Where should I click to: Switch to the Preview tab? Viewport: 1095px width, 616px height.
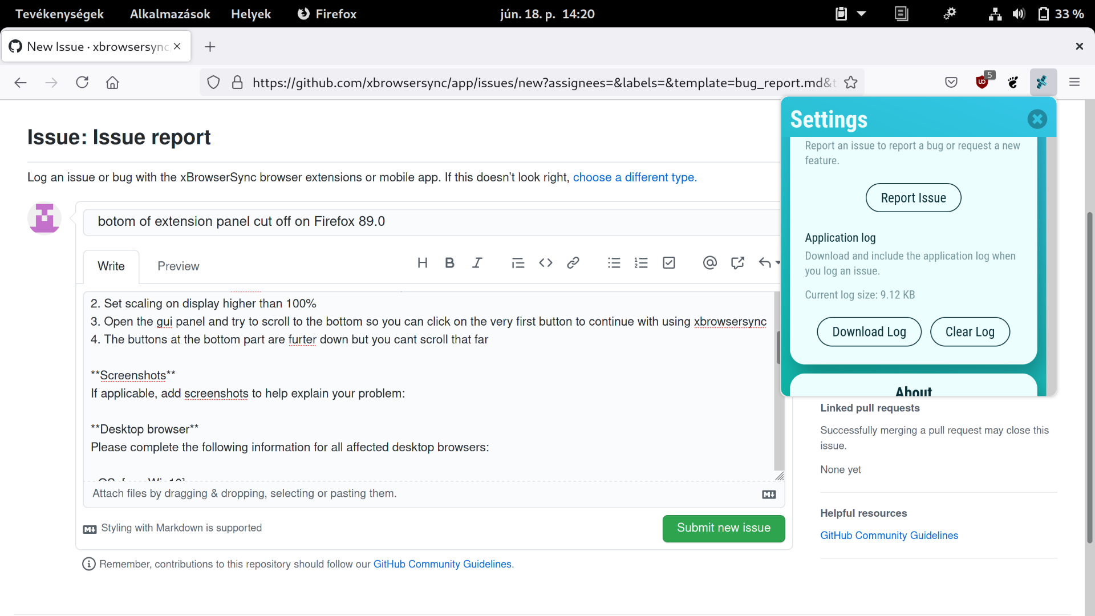point(178,266)
